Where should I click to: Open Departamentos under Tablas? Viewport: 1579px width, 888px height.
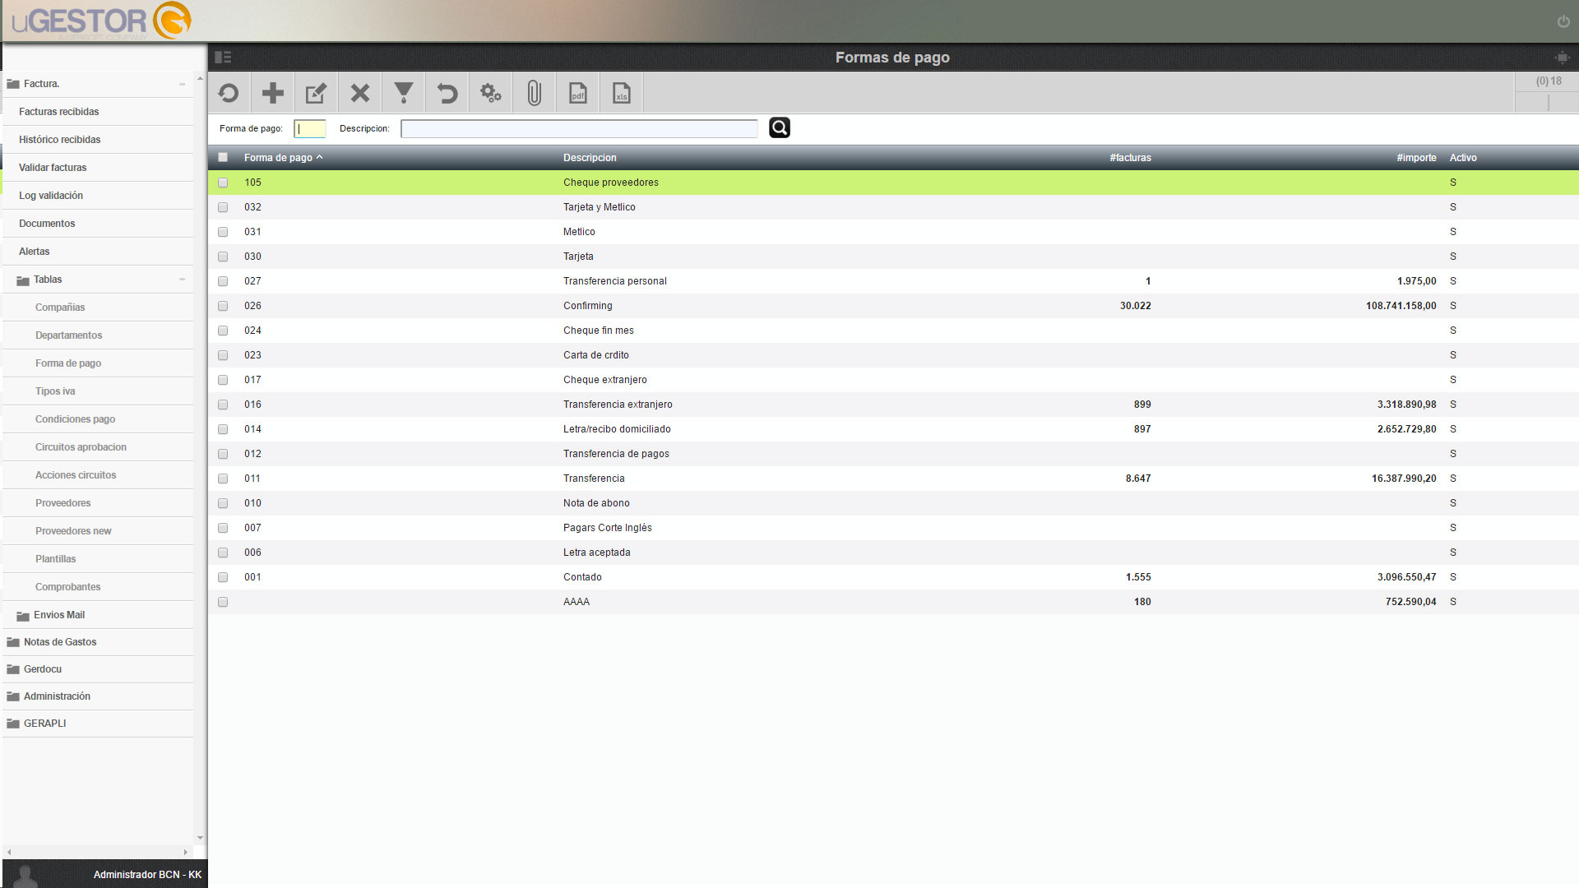click(69, 335)
